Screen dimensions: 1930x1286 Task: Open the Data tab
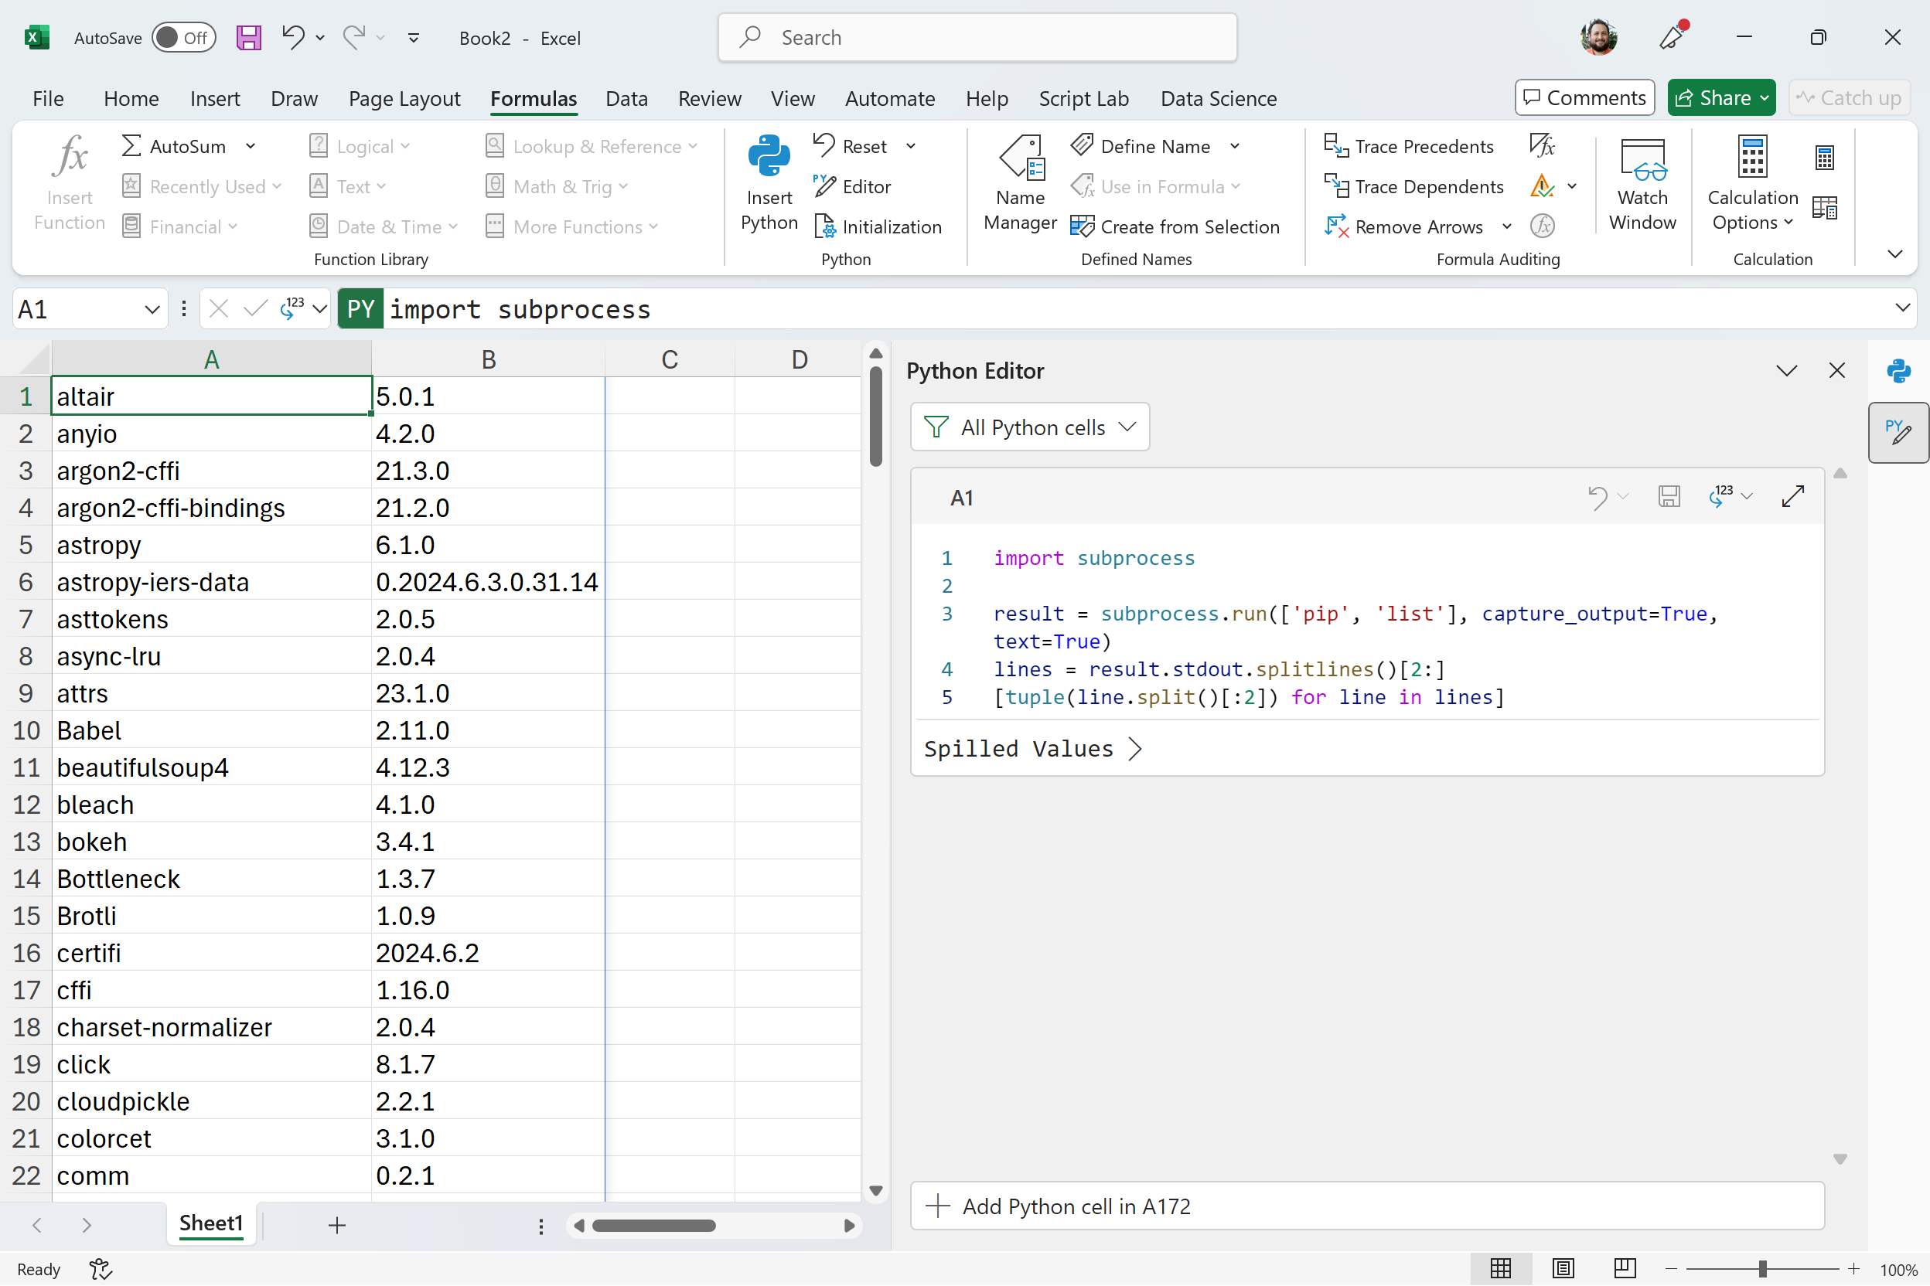point(626,98)
